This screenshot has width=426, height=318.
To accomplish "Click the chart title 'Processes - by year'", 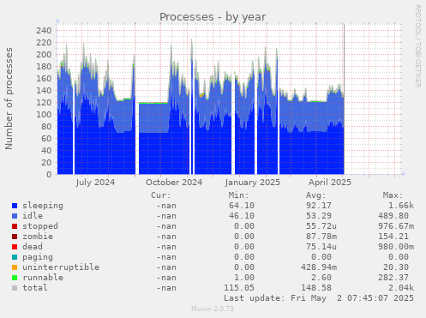I will 213,17.
